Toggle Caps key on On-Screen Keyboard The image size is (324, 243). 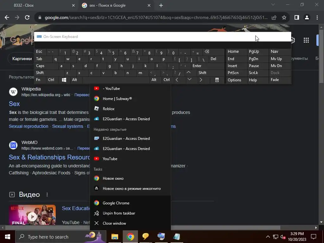(x=46, y=66)
